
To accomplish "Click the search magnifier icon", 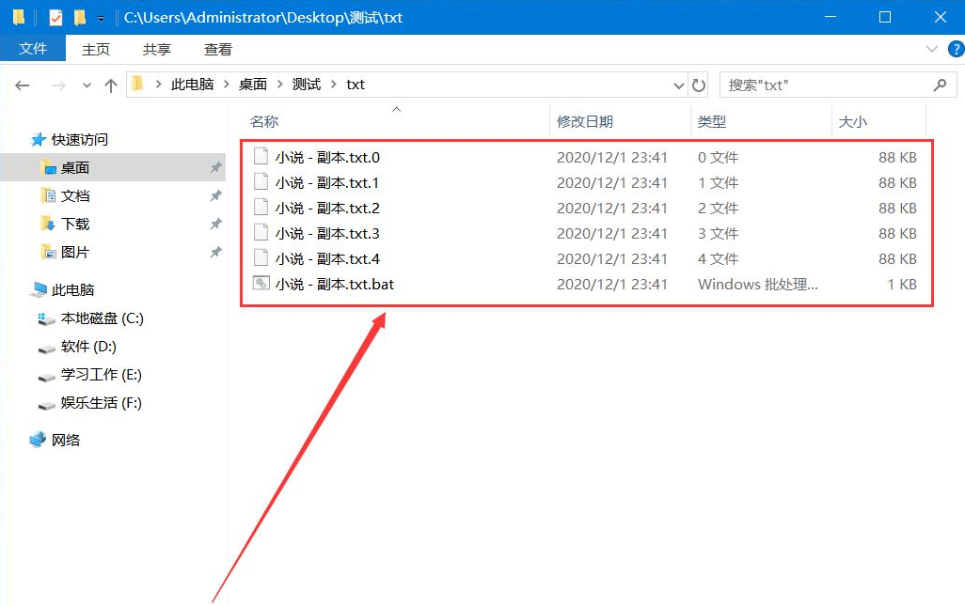I will tap(940, 85).
